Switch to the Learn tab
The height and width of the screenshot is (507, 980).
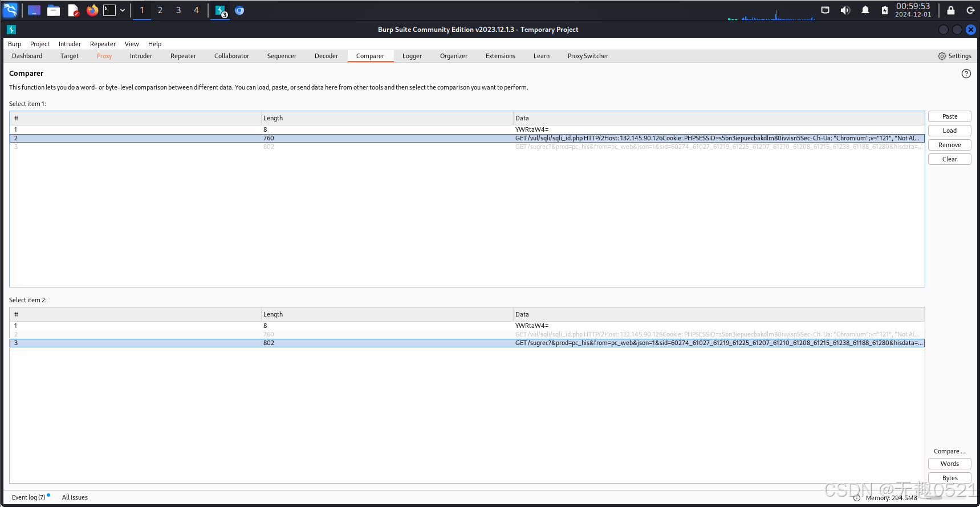pos(542,56)
